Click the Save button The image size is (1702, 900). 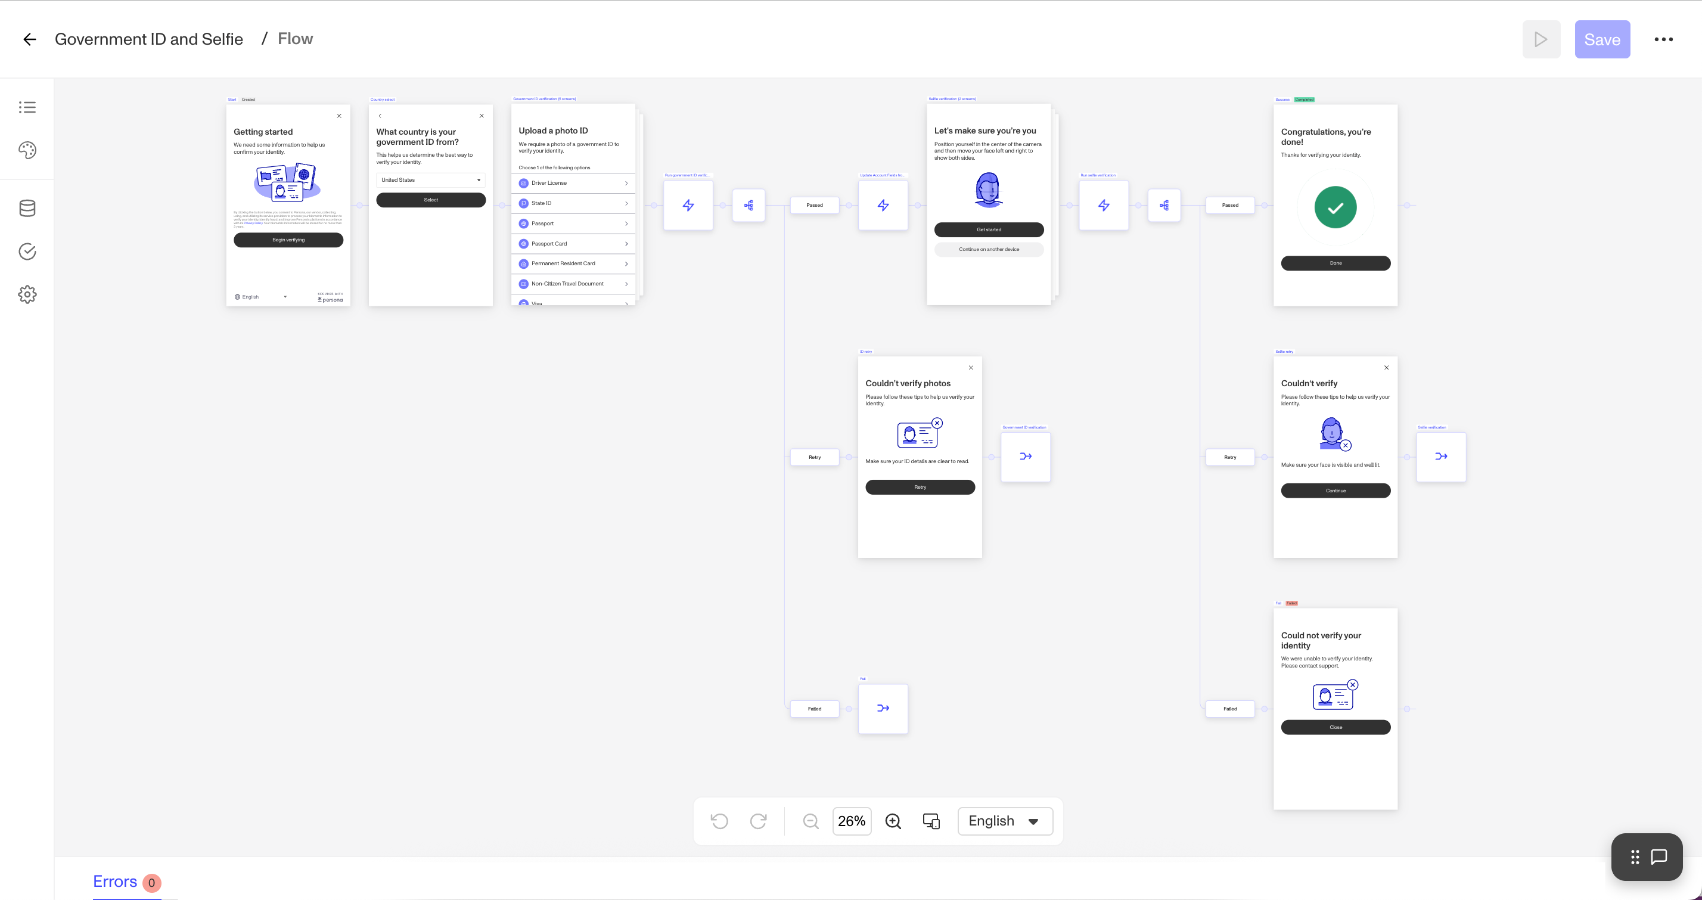(x=1602, y=40)
